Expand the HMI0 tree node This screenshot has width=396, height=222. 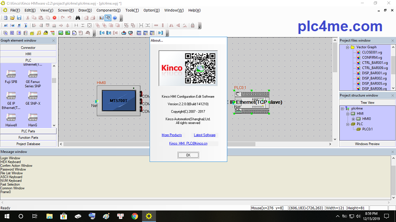(x=353, y=119)
